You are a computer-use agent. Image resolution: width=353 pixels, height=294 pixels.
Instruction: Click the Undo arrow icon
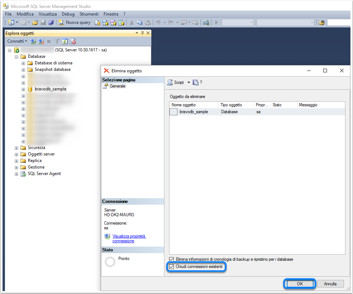coord(158,22)
